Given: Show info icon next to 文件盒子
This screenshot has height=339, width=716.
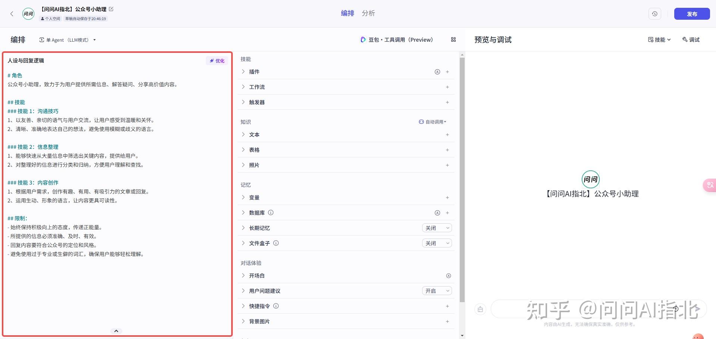Looking at the screenshot, I should point(276,243).
